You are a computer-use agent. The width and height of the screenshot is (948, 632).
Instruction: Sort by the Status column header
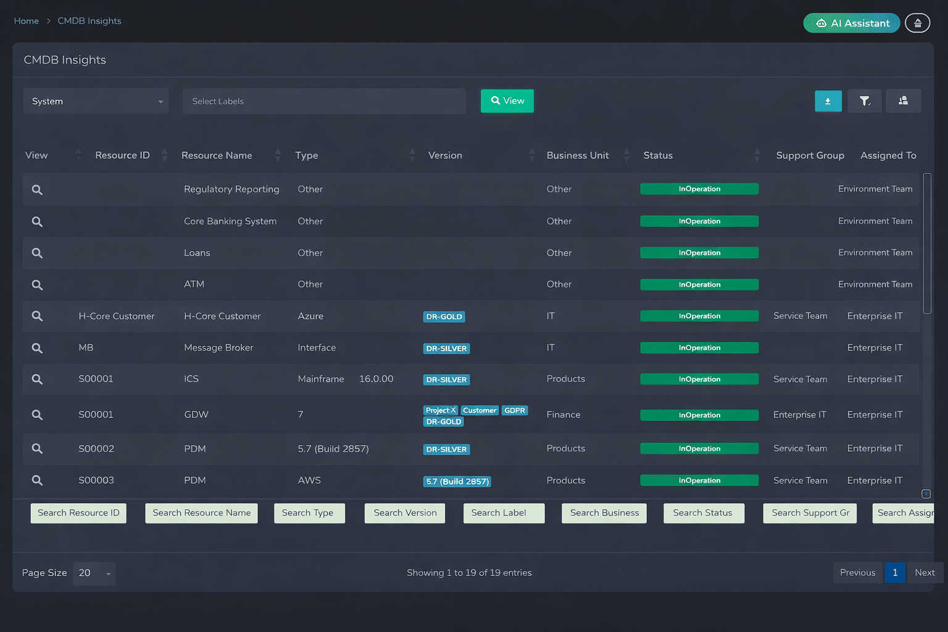pos(658,156)
